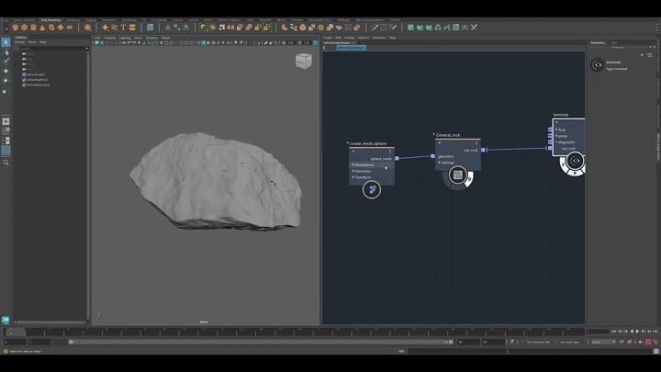Click the magnifier search icon in left toolbox
661x372 pixels.
[6, 163]
